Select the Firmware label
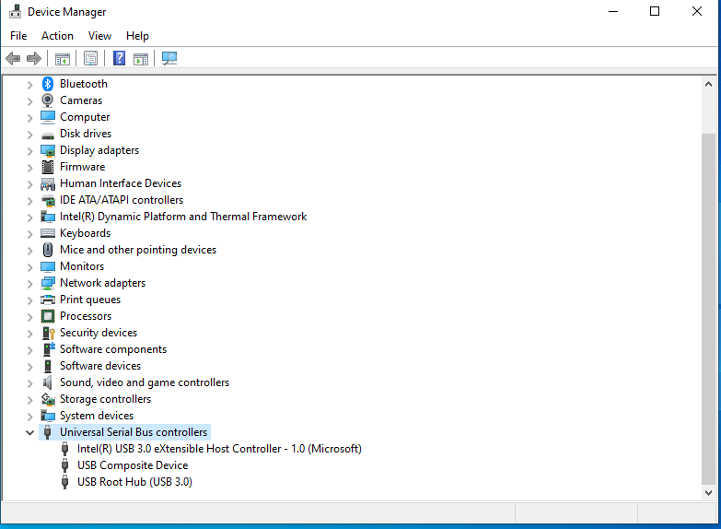This screenshot has height=529, width=721. tap(82, 167)
